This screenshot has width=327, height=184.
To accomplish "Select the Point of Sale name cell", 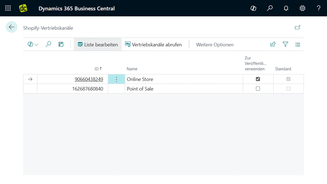I will coord(184,89).
